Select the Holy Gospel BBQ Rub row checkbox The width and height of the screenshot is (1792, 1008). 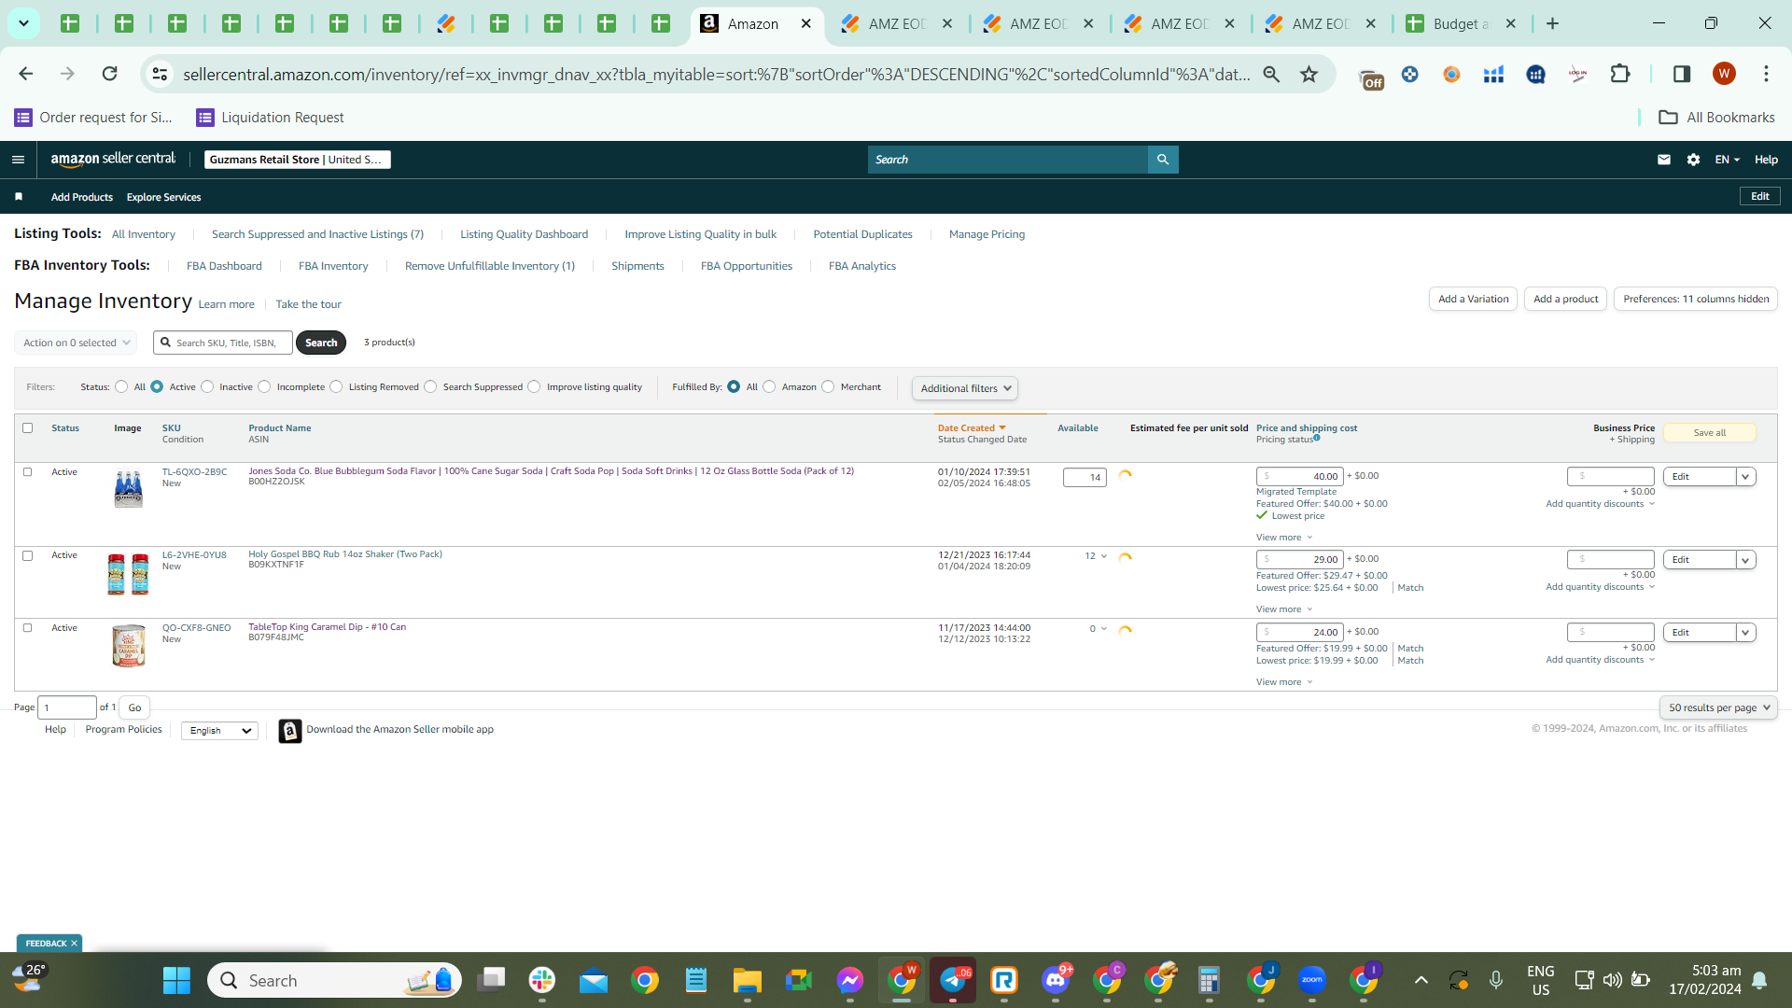pyautogui.click(x=27, y=555)
